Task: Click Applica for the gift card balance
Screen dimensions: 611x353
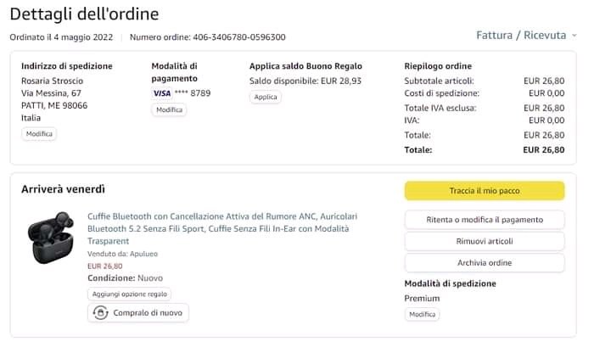Action: click(x=266, y=97)
